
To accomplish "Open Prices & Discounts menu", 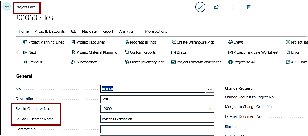I will pyautogui.click(x=50, y=31).
